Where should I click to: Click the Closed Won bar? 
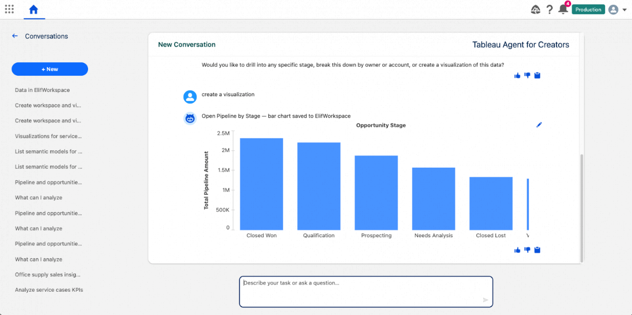261,184
